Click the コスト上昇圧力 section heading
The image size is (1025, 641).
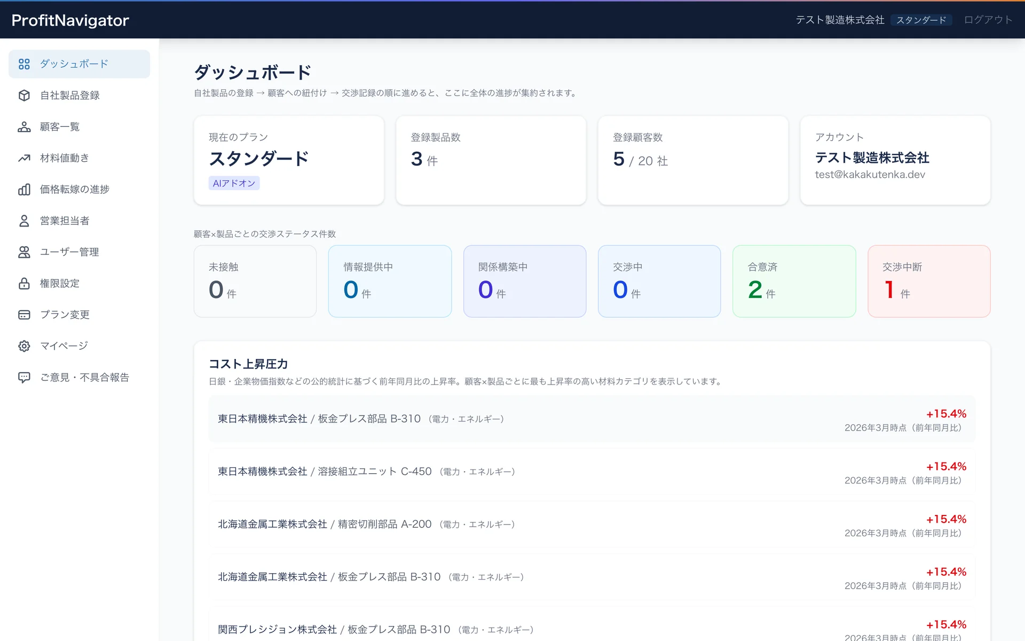pos(248,364)
